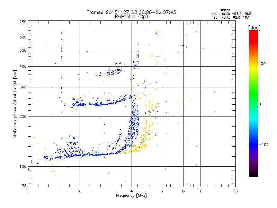
Task: Click the y-axis tick label '200'
Action: (x=23, y=116)
